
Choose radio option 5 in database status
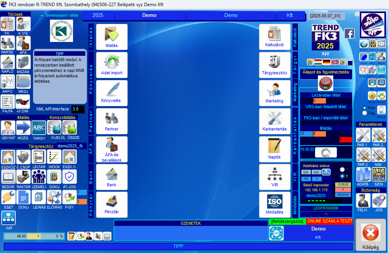tap(342, 176)
